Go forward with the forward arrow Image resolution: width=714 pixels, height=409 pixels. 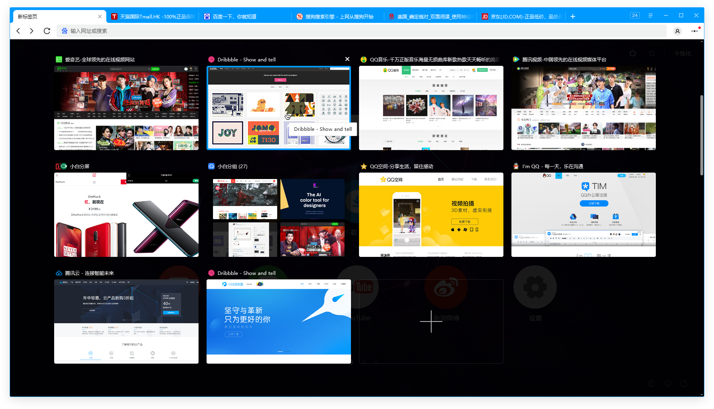(x=32, y=31)
